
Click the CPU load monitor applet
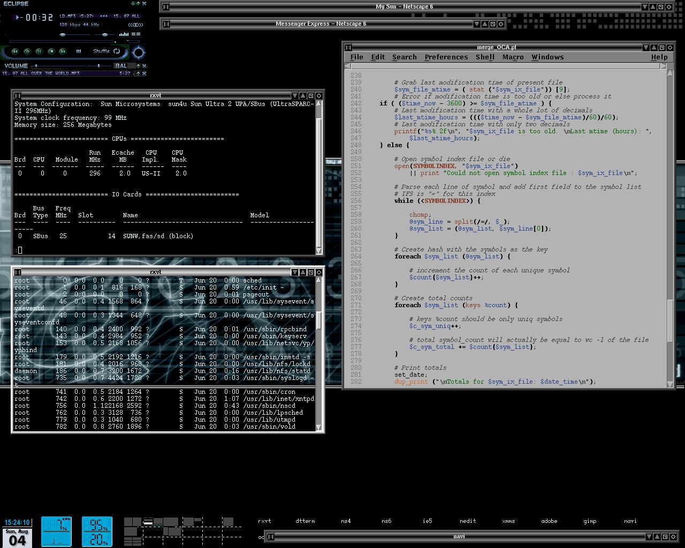[x=56, y=531]
